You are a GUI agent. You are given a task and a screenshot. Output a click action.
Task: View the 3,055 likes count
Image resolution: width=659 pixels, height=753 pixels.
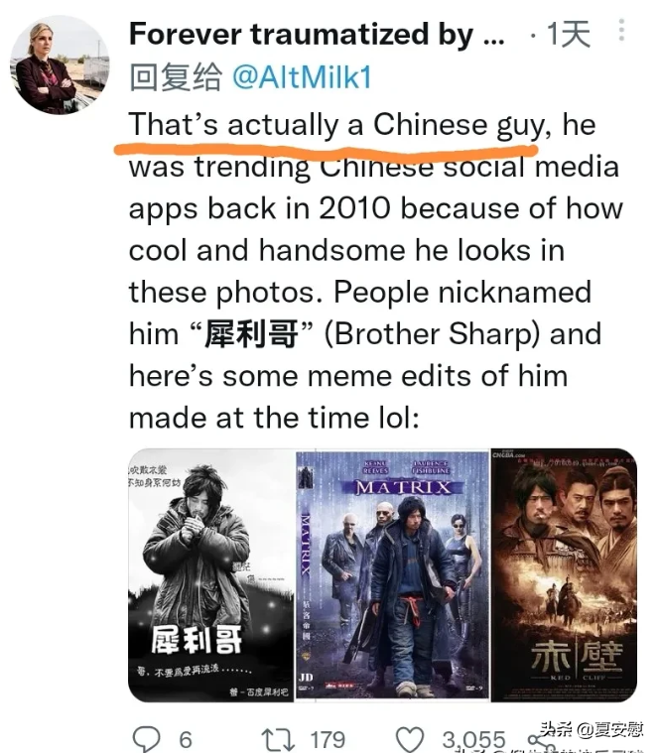tap(473, 739)
